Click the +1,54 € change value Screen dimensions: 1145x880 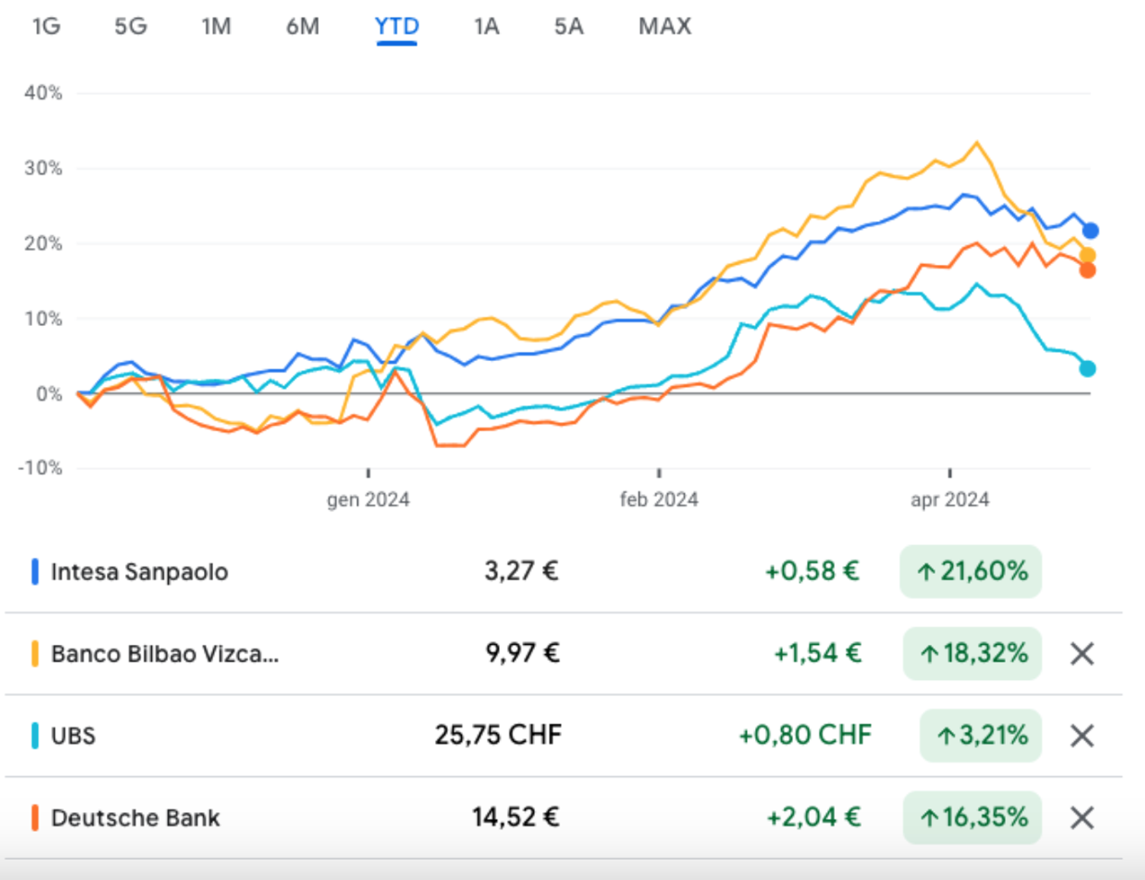click(818, 654)
